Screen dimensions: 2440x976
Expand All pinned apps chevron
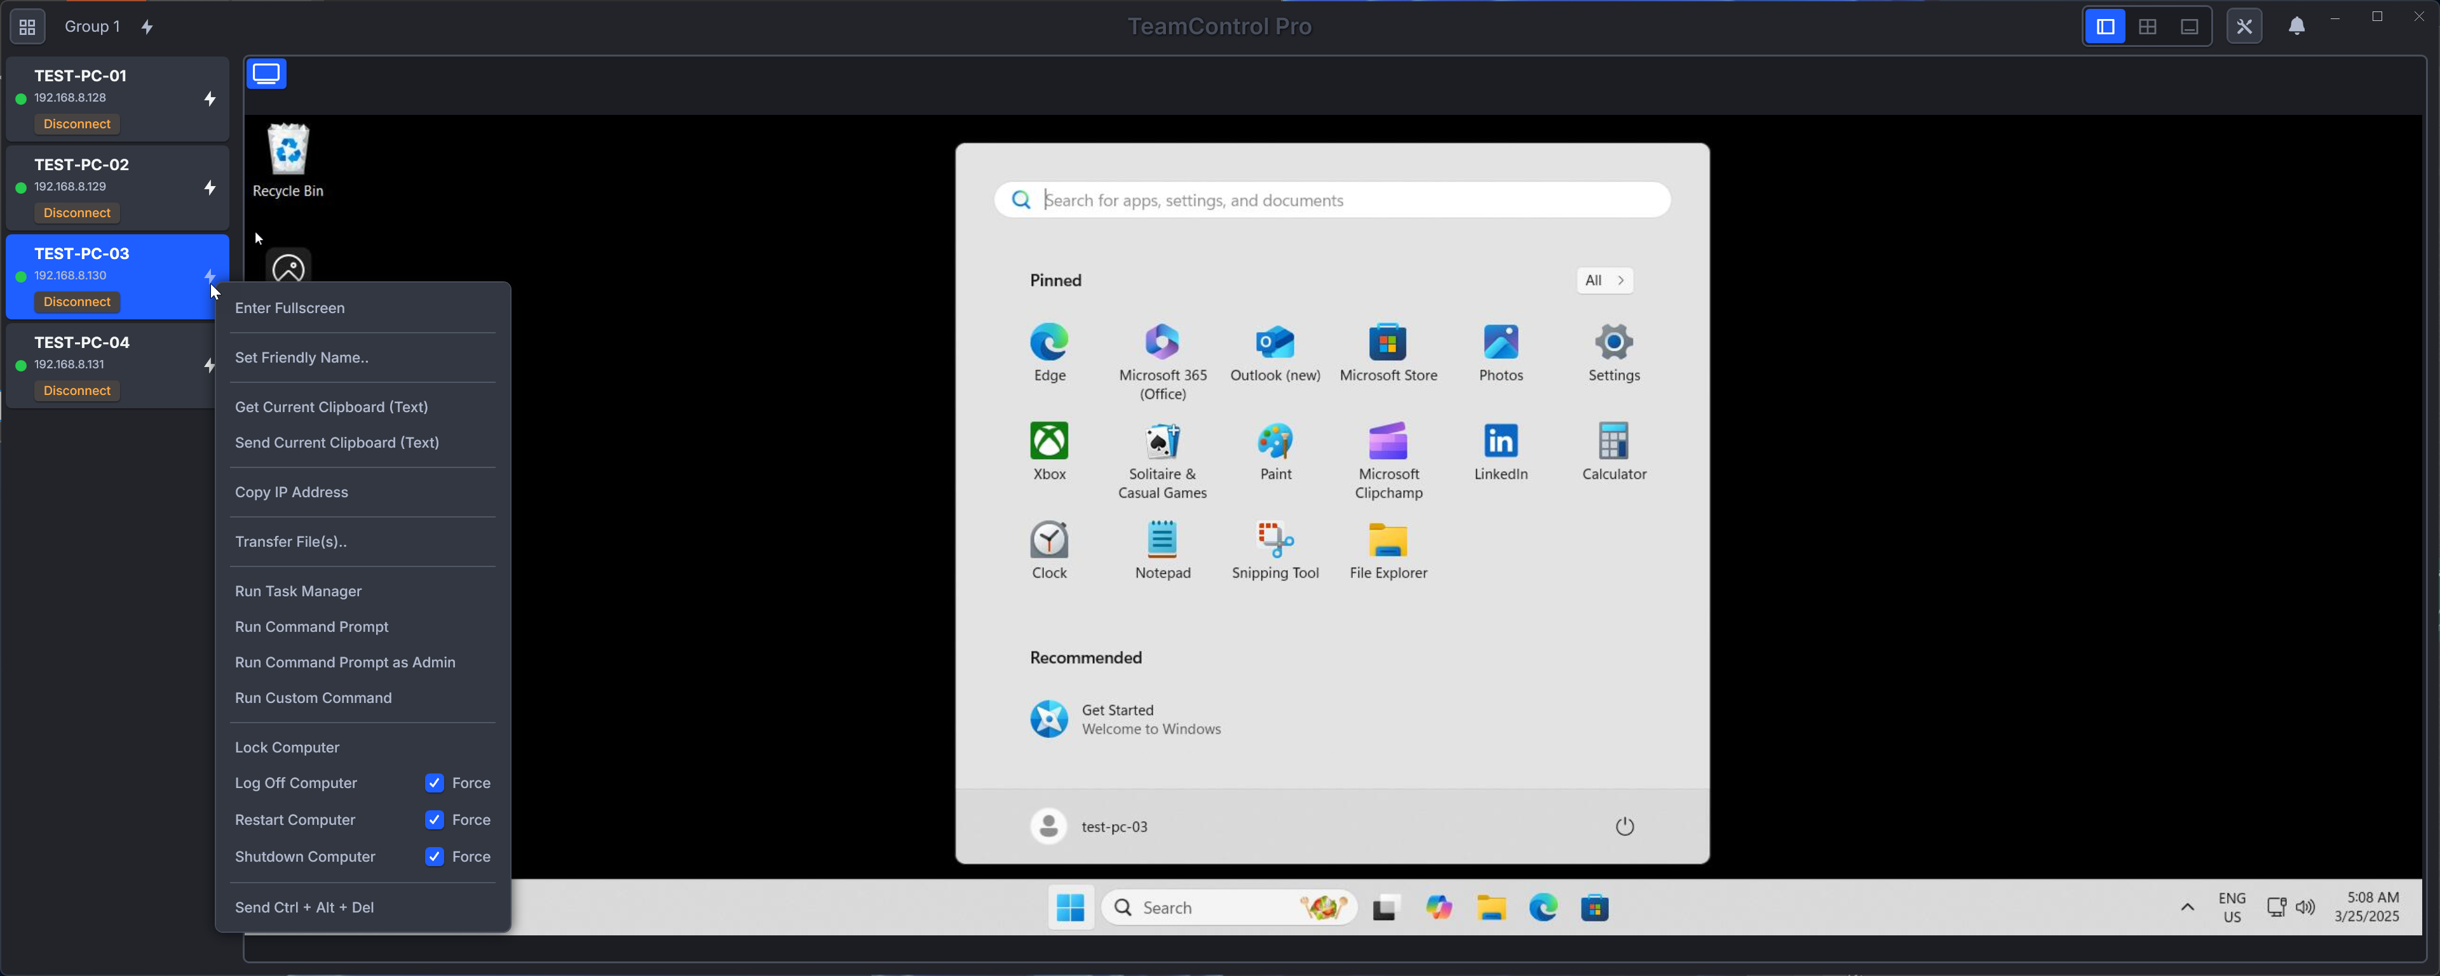[x=1604, y=280]
